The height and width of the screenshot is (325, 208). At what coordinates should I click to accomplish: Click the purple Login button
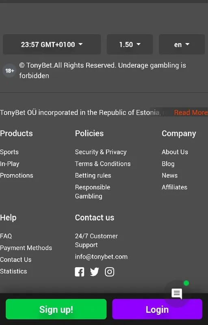pos(157,309)
